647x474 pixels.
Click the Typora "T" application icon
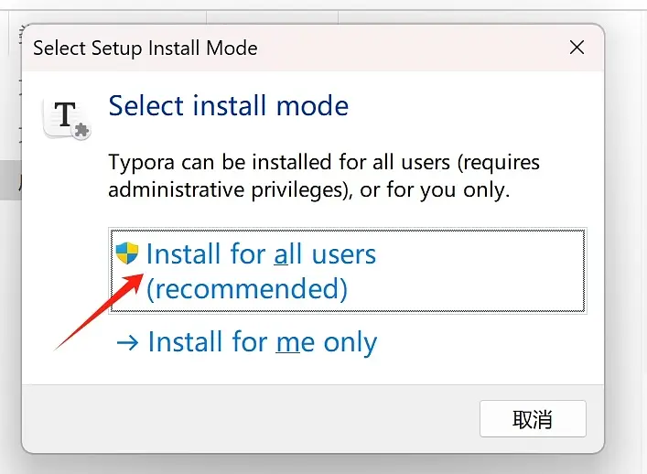[66, 119]
